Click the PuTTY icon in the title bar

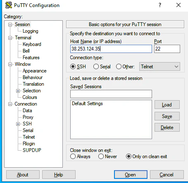[x=9, y=5]
